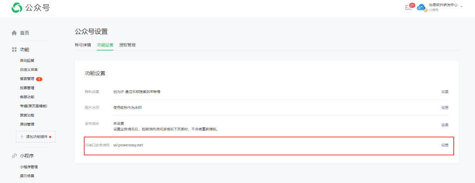This screenshot has height=183, width=475.
Task: Click the cloud account avatar
Action: pos(421,7)
